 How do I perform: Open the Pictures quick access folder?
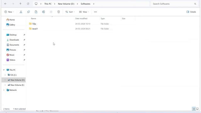pyautogui.click(x=13, y=50)
